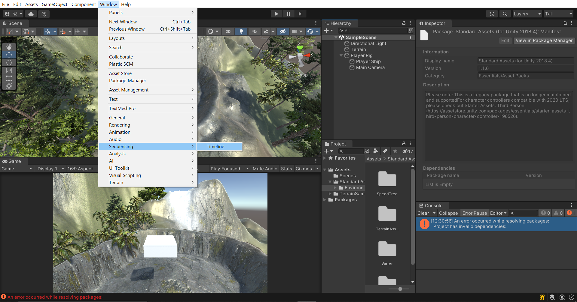Click the scene orientation gizmo
Screen dimensions: 577x302
[x=300, y=56]
